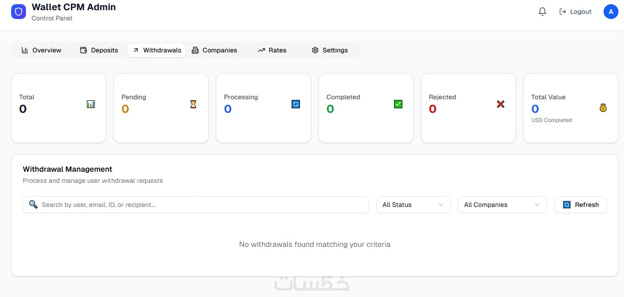Click the Logout button
Screen dimensions: 624x297
tap(575, 12)
